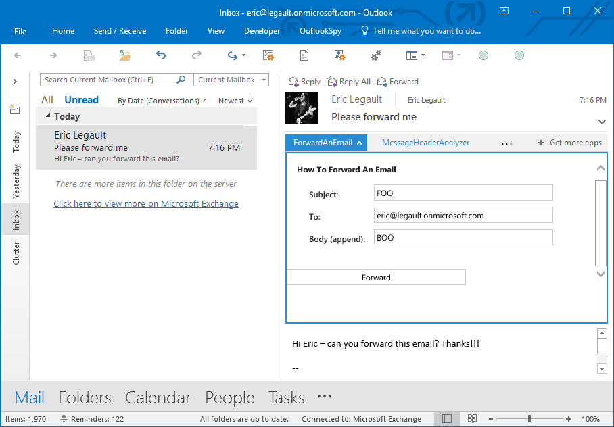Click the redo arrow in toolbar
The width and height of the screenshot is (614, 427).
pyautogui.click(x=197, y=55)
